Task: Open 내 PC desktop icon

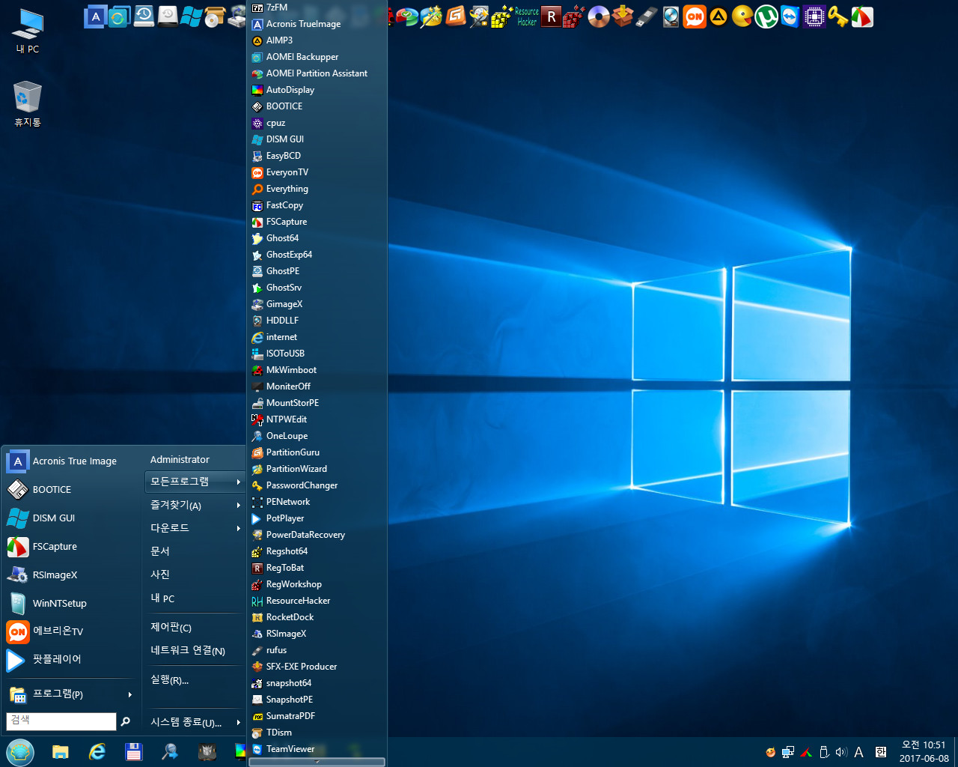Action: coord(28,31)
